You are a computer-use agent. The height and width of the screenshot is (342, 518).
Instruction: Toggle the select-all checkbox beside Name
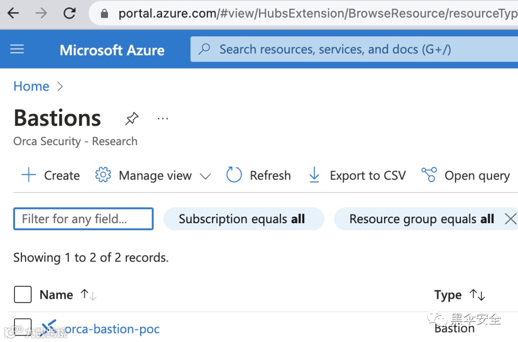coord(23,295)
